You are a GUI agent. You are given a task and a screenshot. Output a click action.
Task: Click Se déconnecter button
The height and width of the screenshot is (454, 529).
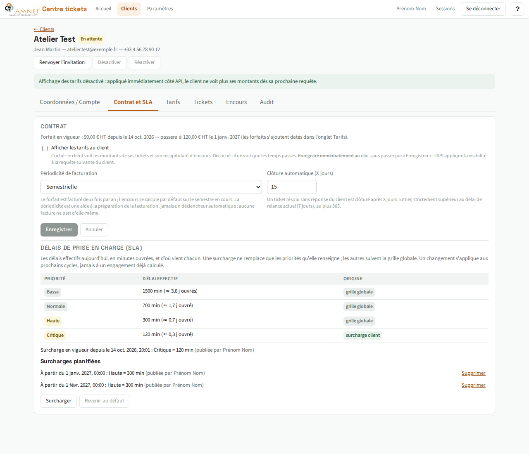click(x=483, y=9)
